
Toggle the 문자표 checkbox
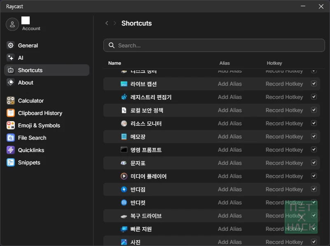[x=314, y=163]
